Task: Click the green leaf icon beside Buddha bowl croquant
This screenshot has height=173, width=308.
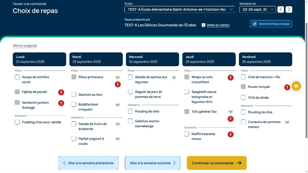Action: coord(118,105)
